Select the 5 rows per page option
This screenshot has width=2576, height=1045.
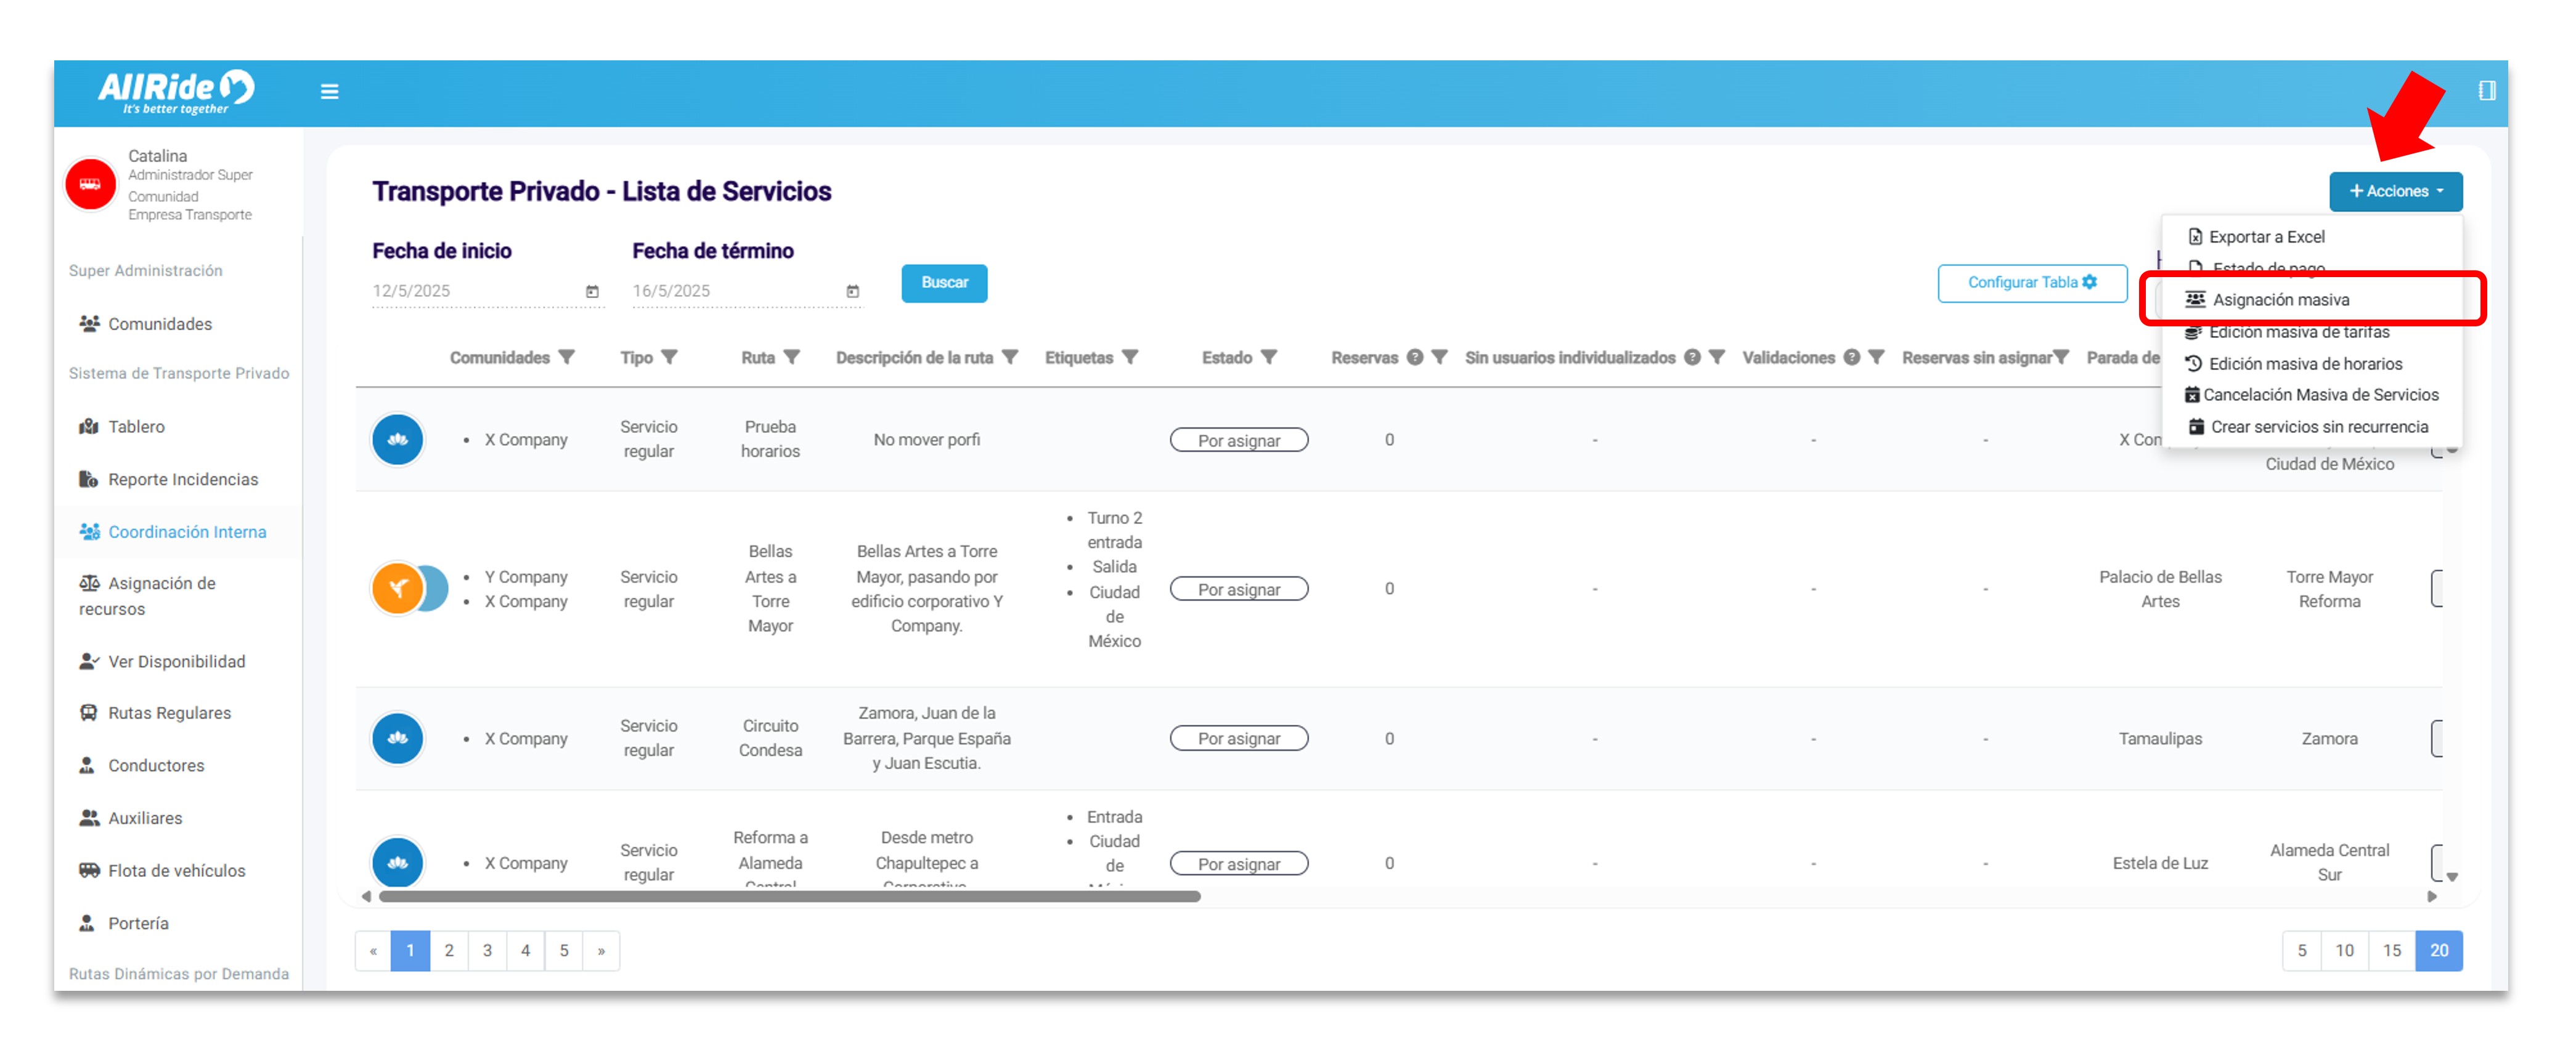[x=2301, y=950]
